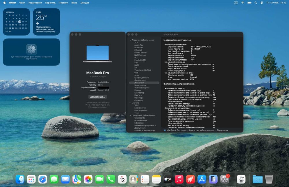The height and width of the screenshot is (187, 289).
Task: Open iPhone Mirroring from the Dock
Action: pos(213,179)
